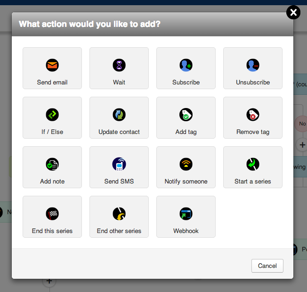Click the Notify someone icon
Screen dimensions: 307x292
pyautogui.click(x=186, y=164)
